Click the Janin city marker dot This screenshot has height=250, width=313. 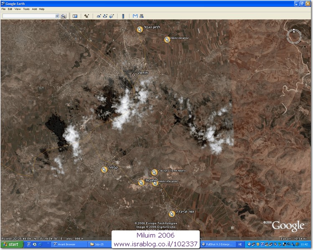point(133,75)
